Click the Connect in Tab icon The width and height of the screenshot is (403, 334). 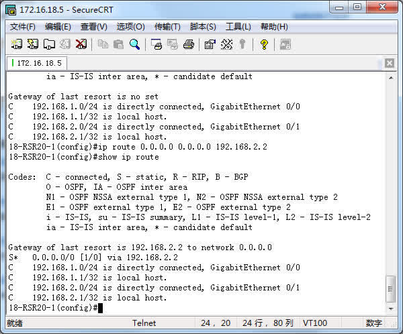(x=49, y=44)
